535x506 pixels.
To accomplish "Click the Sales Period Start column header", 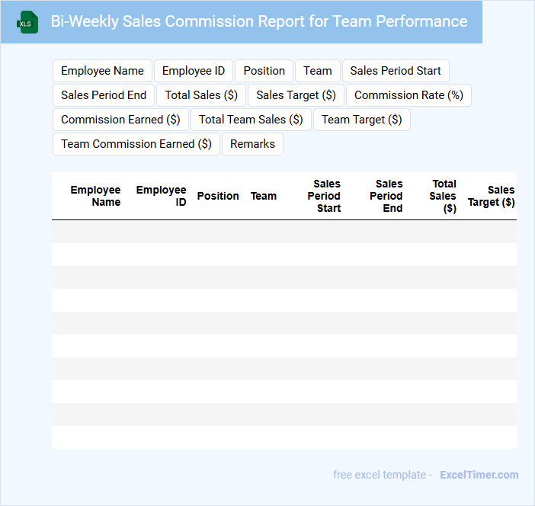I will coord(325,196).
